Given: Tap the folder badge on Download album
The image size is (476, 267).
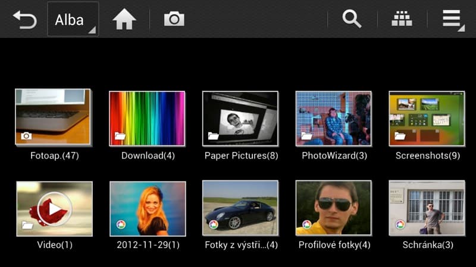Looking at the screenshot, I should click(120, 136).
